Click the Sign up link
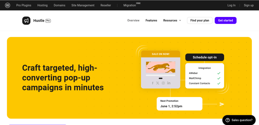The width and height of the screenshot is (259, 125). [x=249, y=5]
